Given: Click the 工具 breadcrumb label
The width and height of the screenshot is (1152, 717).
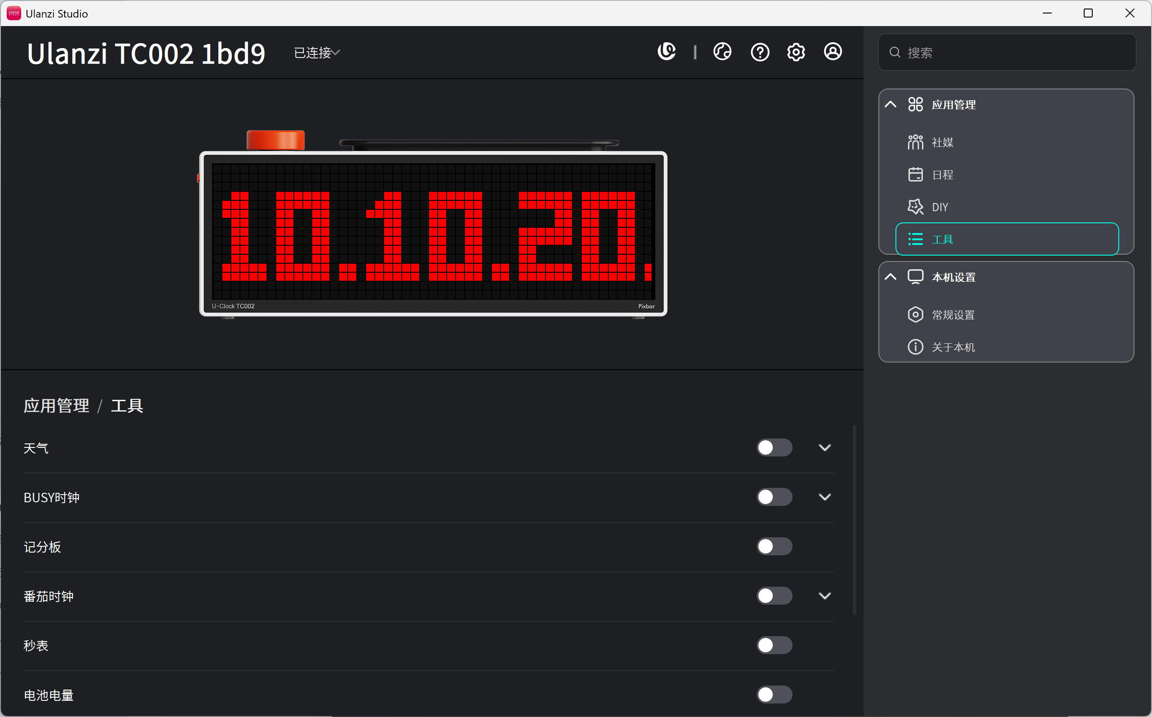Looking at the screenshot, I should point(127,406).
